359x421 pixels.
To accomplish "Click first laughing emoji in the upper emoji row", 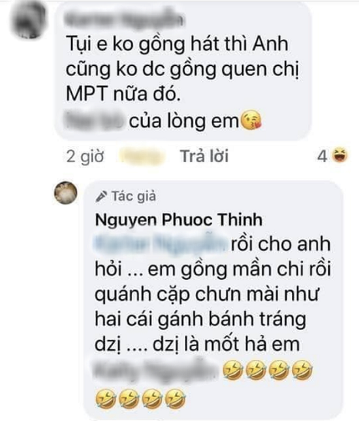I will point(233,370).
